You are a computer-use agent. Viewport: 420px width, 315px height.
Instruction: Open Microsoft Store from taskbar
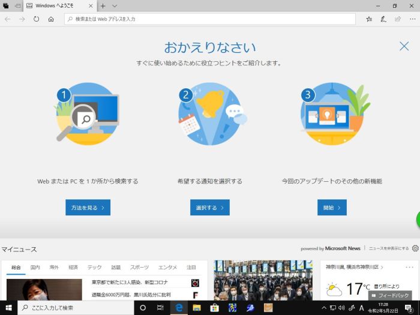[x=214, y=308]
